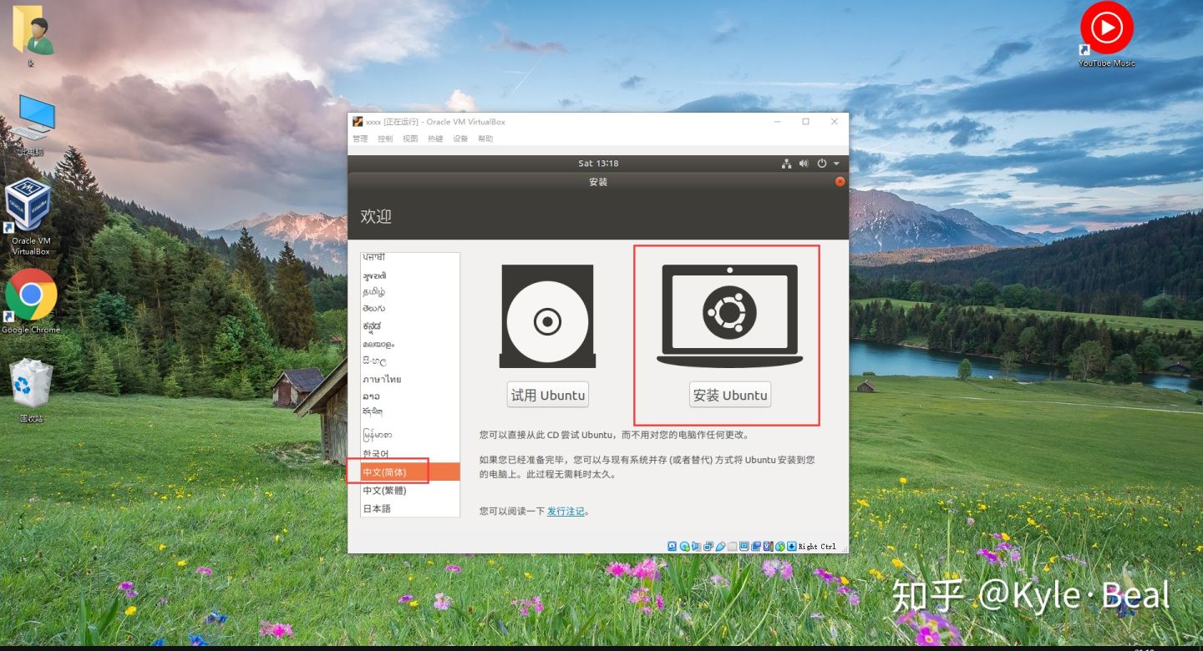Click the network icon in Ubuntu's top panel
The width and height of the screenshot is (1203, 651).
pyautogui.click(x=786, y=164)
